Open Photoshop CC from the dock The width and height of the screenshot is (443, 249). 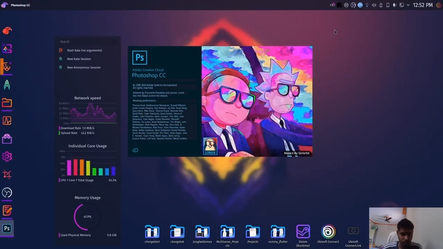pyautogui.click(x=7, y=228)
